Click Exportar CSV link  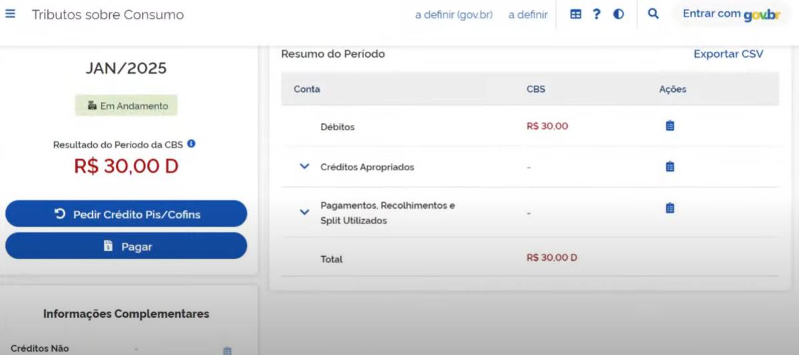(728, 54)
